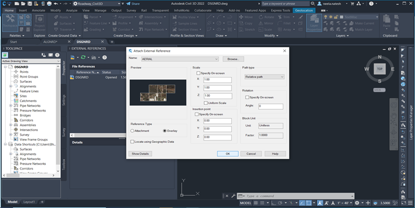Screen dimensions: 415x208
Task: Expand the Pipe Networks node under DSGNRD
Action: (x=11, y=105)
